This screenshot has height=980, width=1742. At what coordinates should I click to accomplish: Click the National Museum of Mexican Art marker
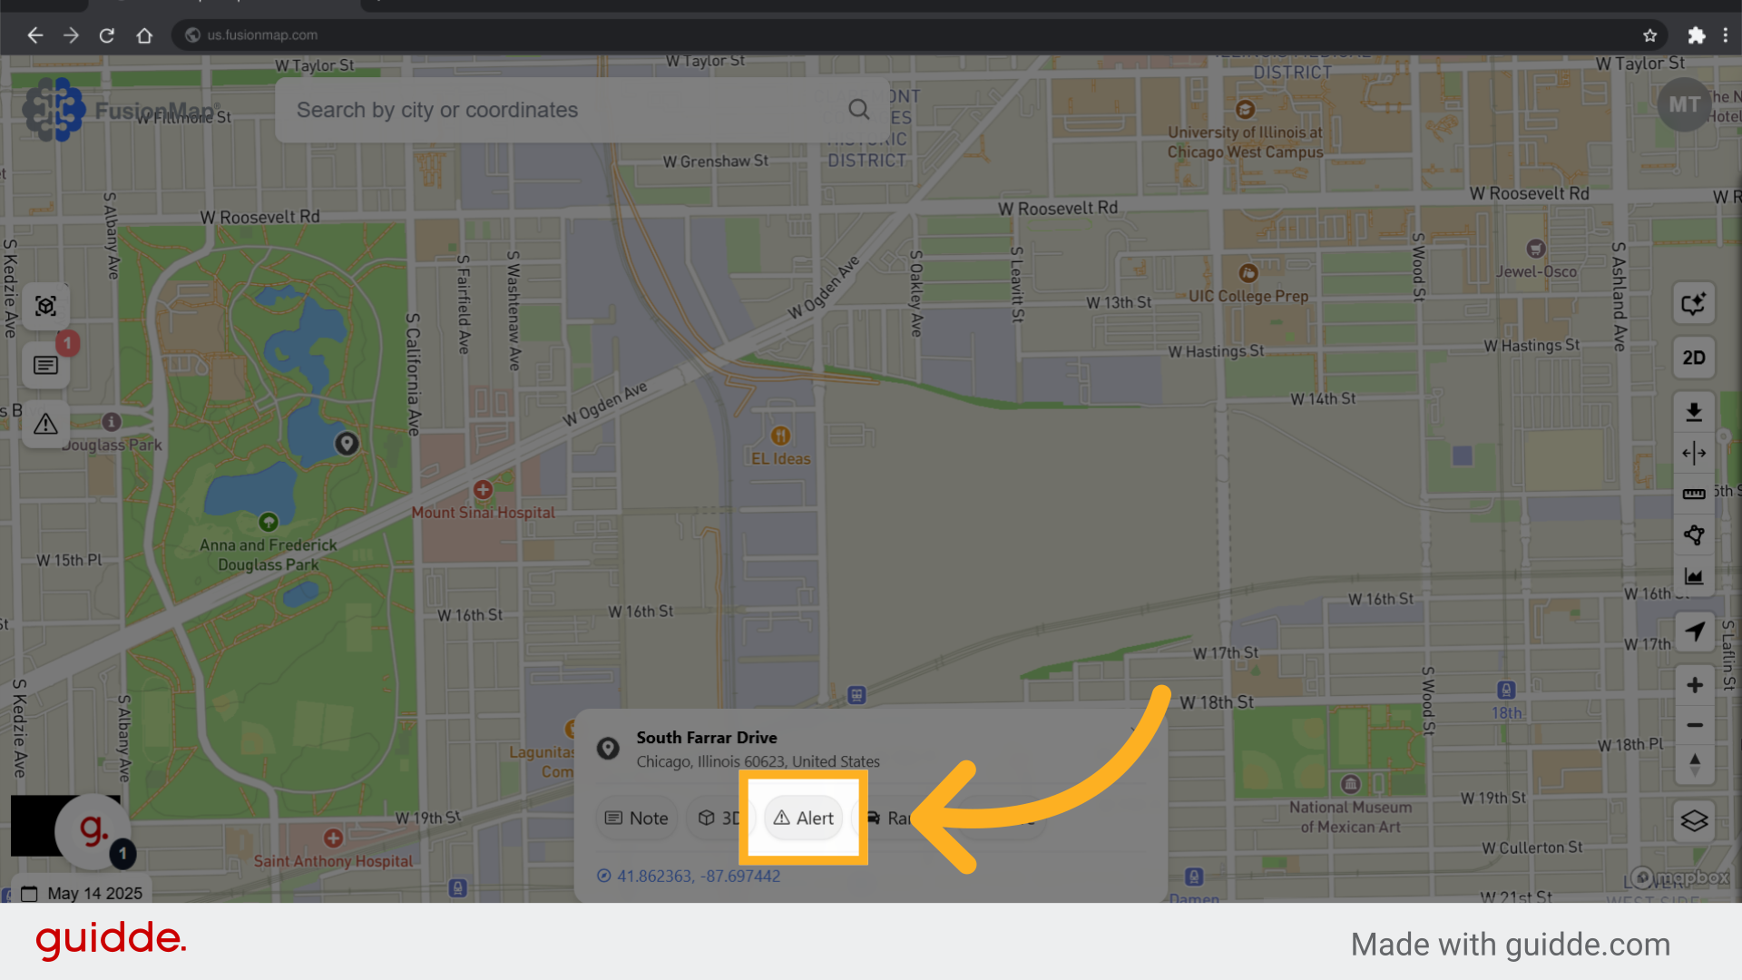click(x=1350, y=784)
